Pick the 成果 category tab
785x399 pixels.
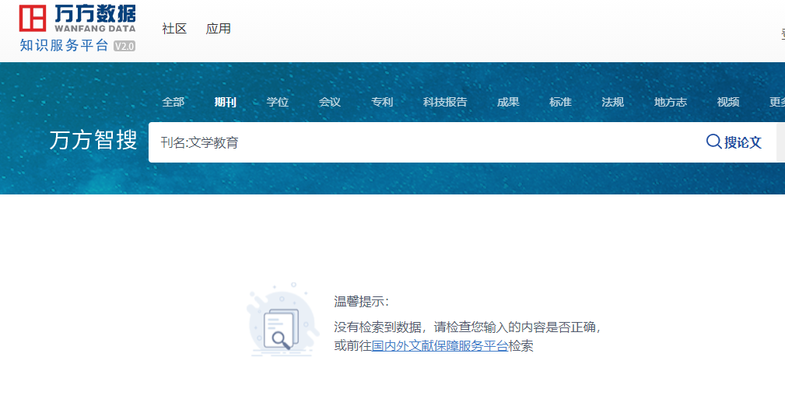(508, 102)
